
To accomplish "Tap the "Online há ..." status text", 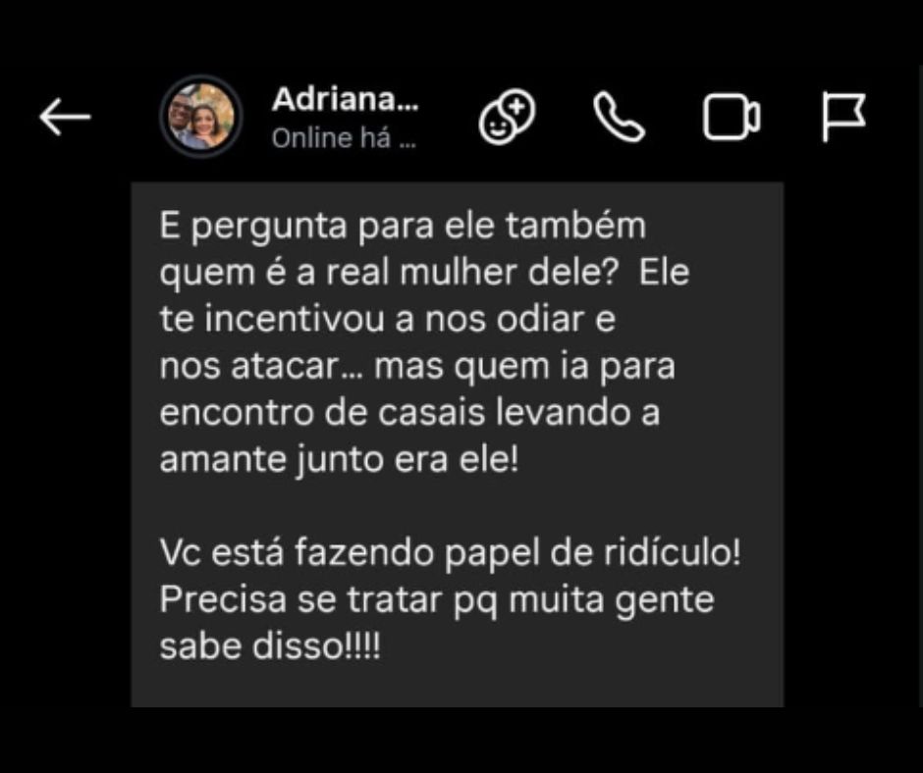I will pos(344,139).
